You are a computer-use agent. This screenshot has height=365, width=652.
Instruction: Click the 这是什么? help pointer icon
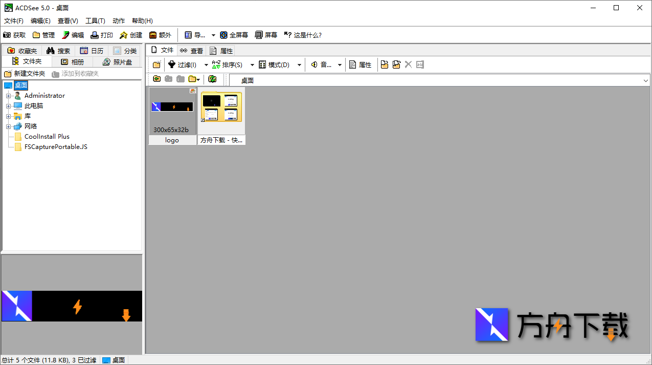[x=288, y=35]
